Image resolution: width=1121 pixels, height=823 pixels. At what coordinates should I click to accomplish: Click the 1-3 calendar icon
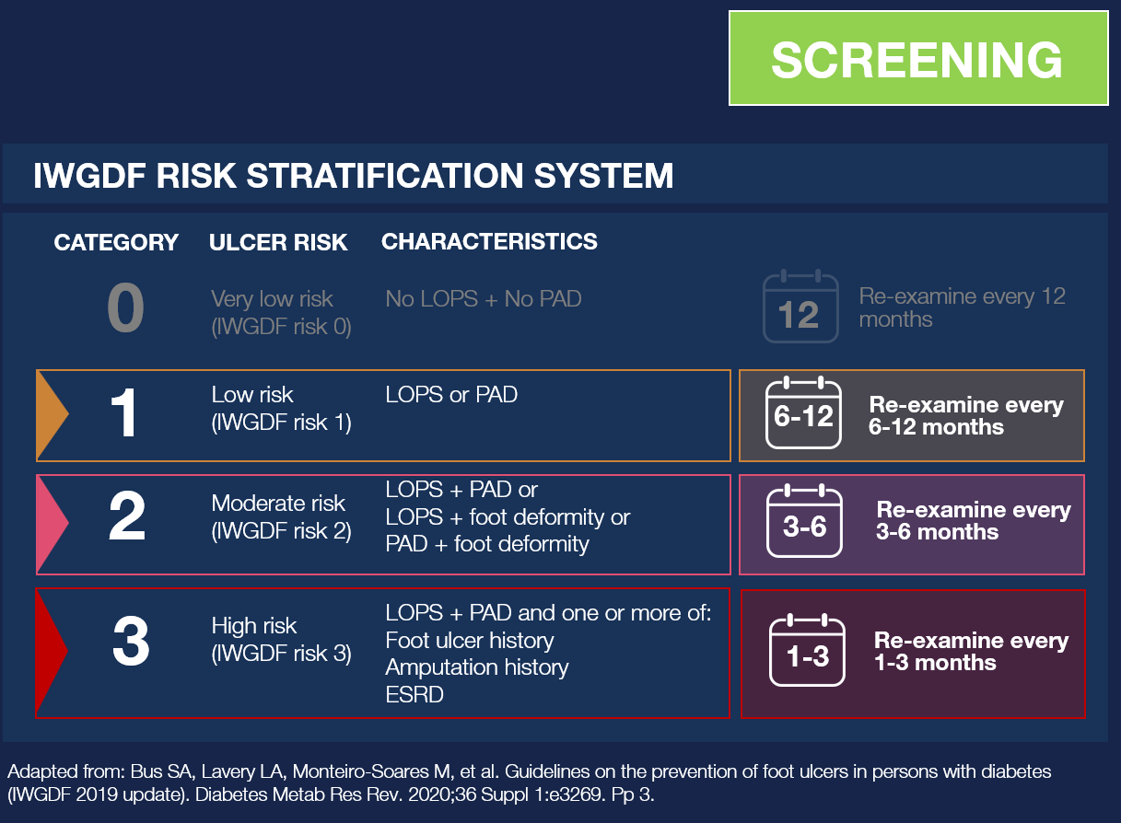[x=807, y=652]
